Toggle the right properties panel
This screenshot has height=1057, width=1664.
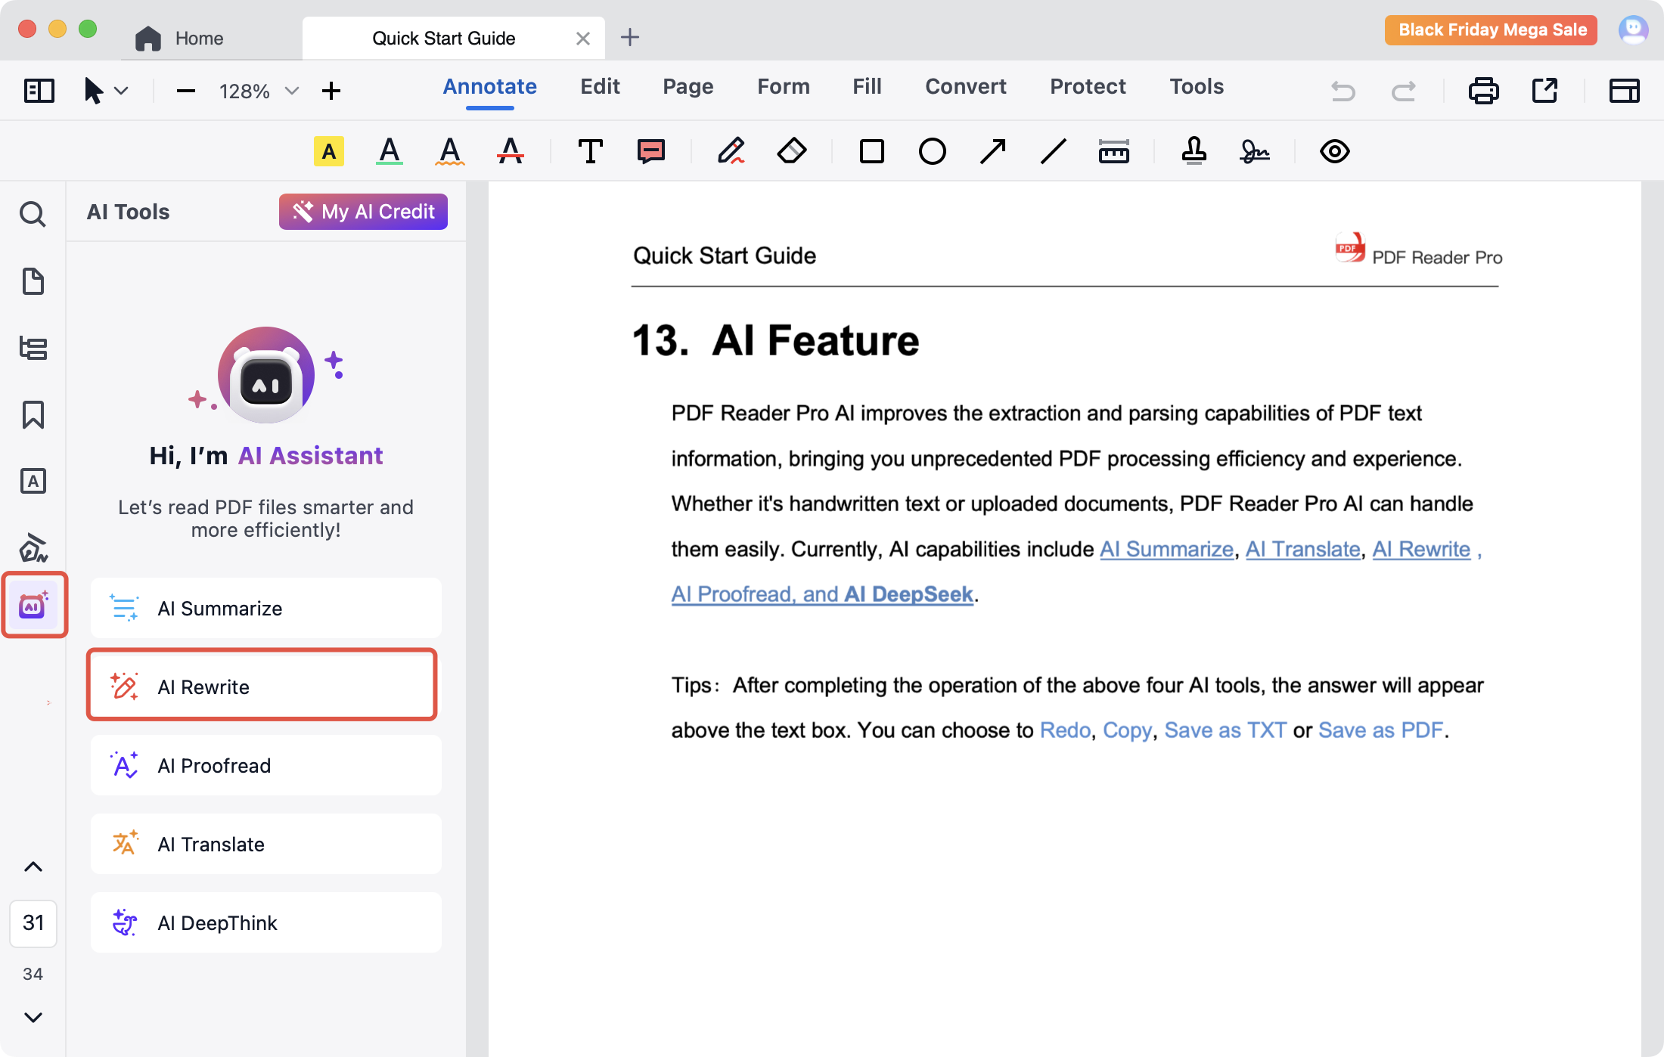click(1623, 91)
